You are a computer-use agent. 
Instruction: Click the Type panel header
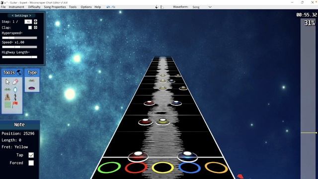pos(32,73)
